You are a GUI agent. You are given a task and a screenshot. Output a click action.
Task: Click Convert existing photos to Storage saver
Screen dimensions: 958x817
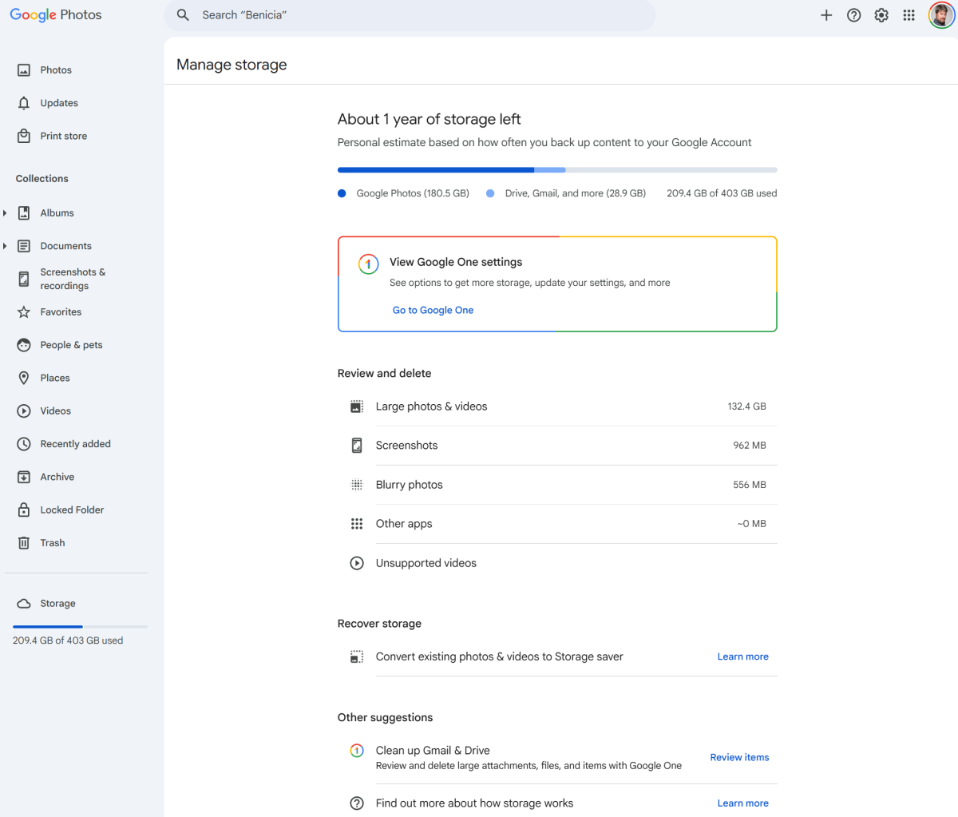point(500,656)
